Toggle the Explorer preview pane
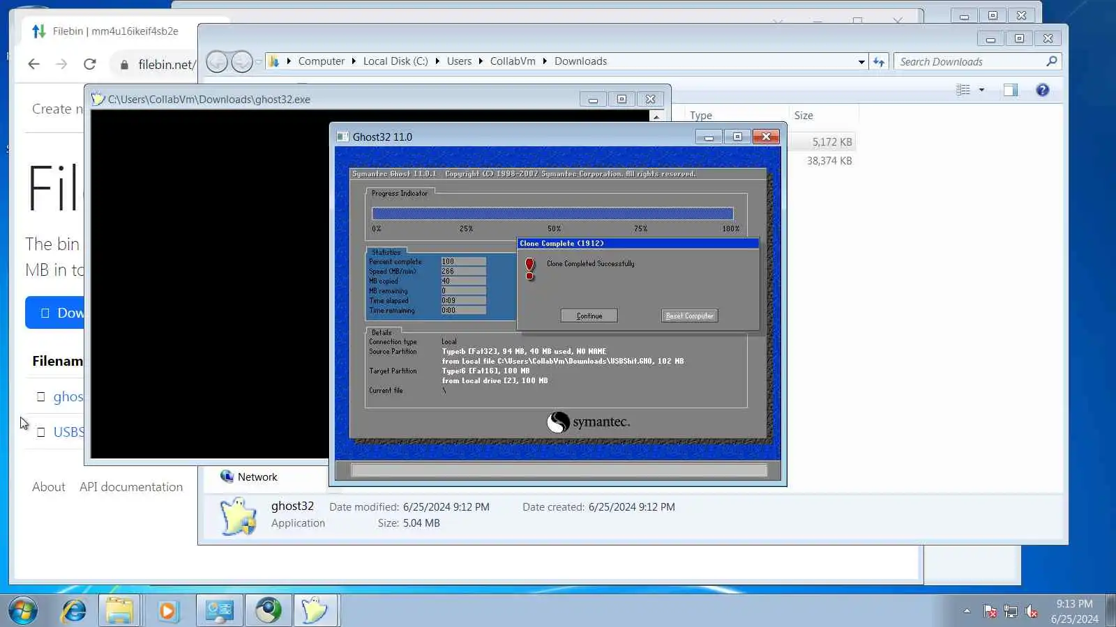1116x627 pixels. pos(1011,90)
